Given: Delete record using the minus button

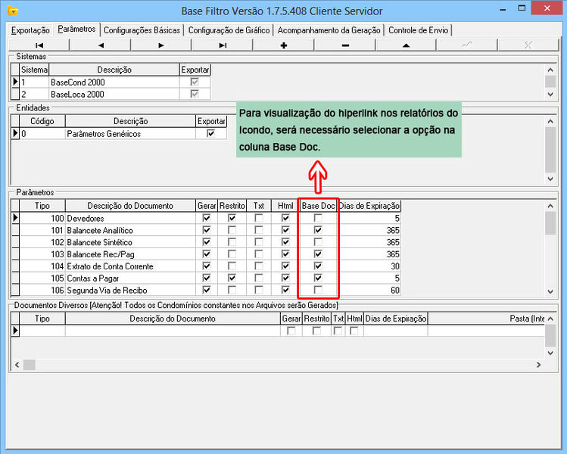Looking at the screenshot, I should click(345, 45).
